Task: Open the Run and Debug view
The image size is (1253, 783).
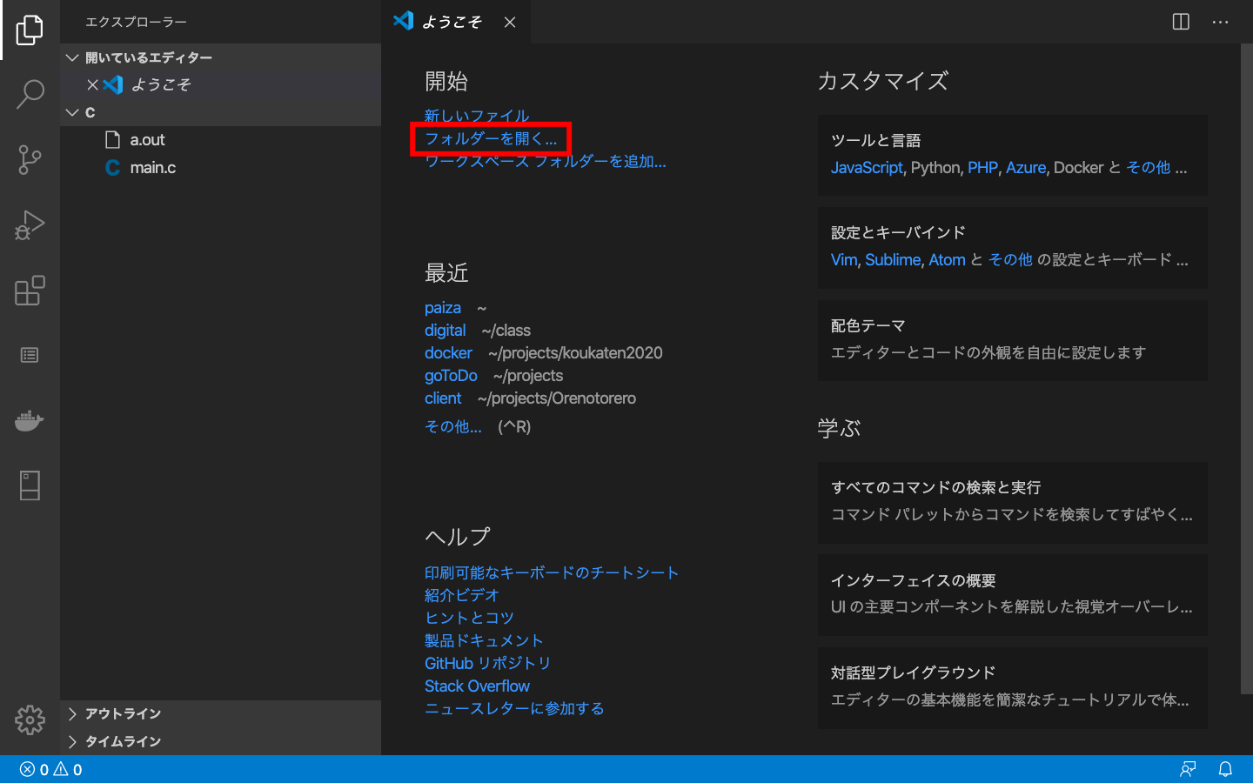Action: point(30,224)
